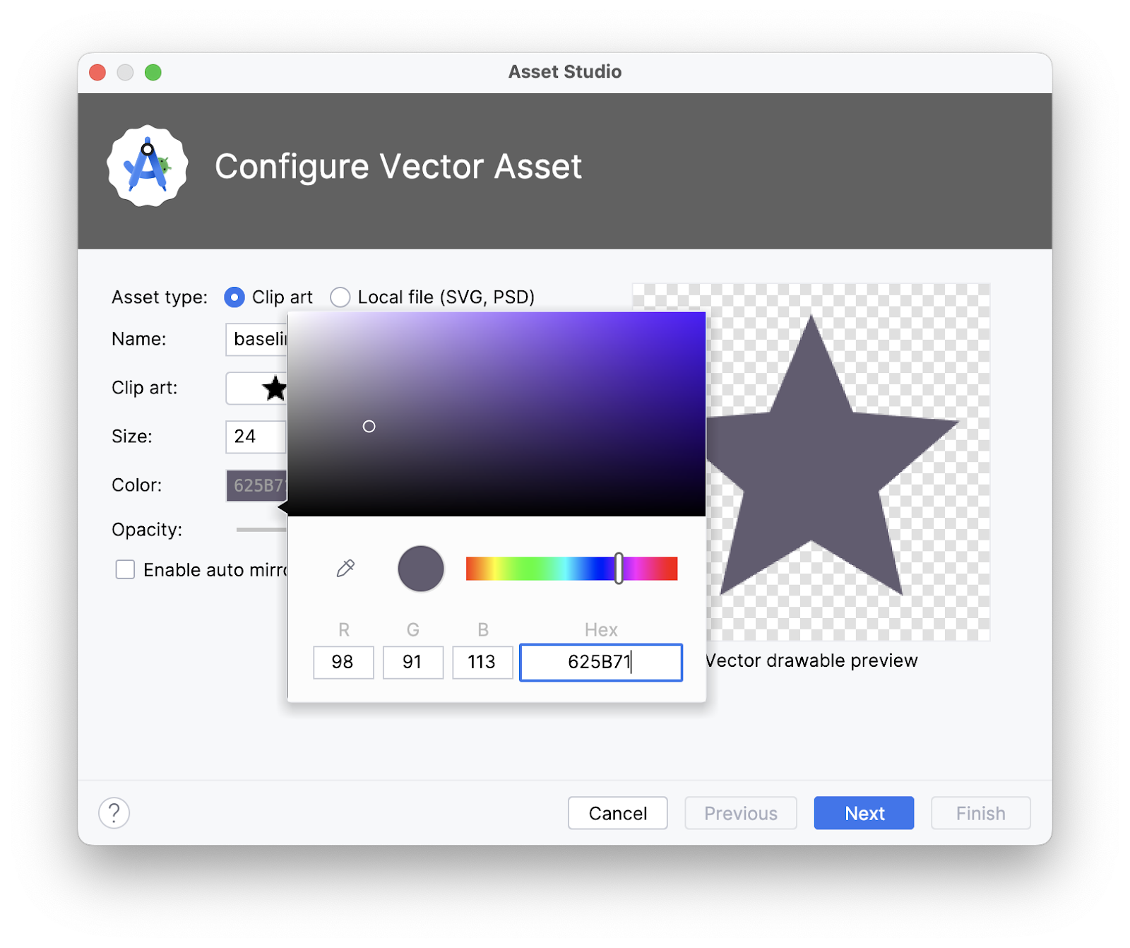Click the Android Studio logo in header

click(148, 167)
